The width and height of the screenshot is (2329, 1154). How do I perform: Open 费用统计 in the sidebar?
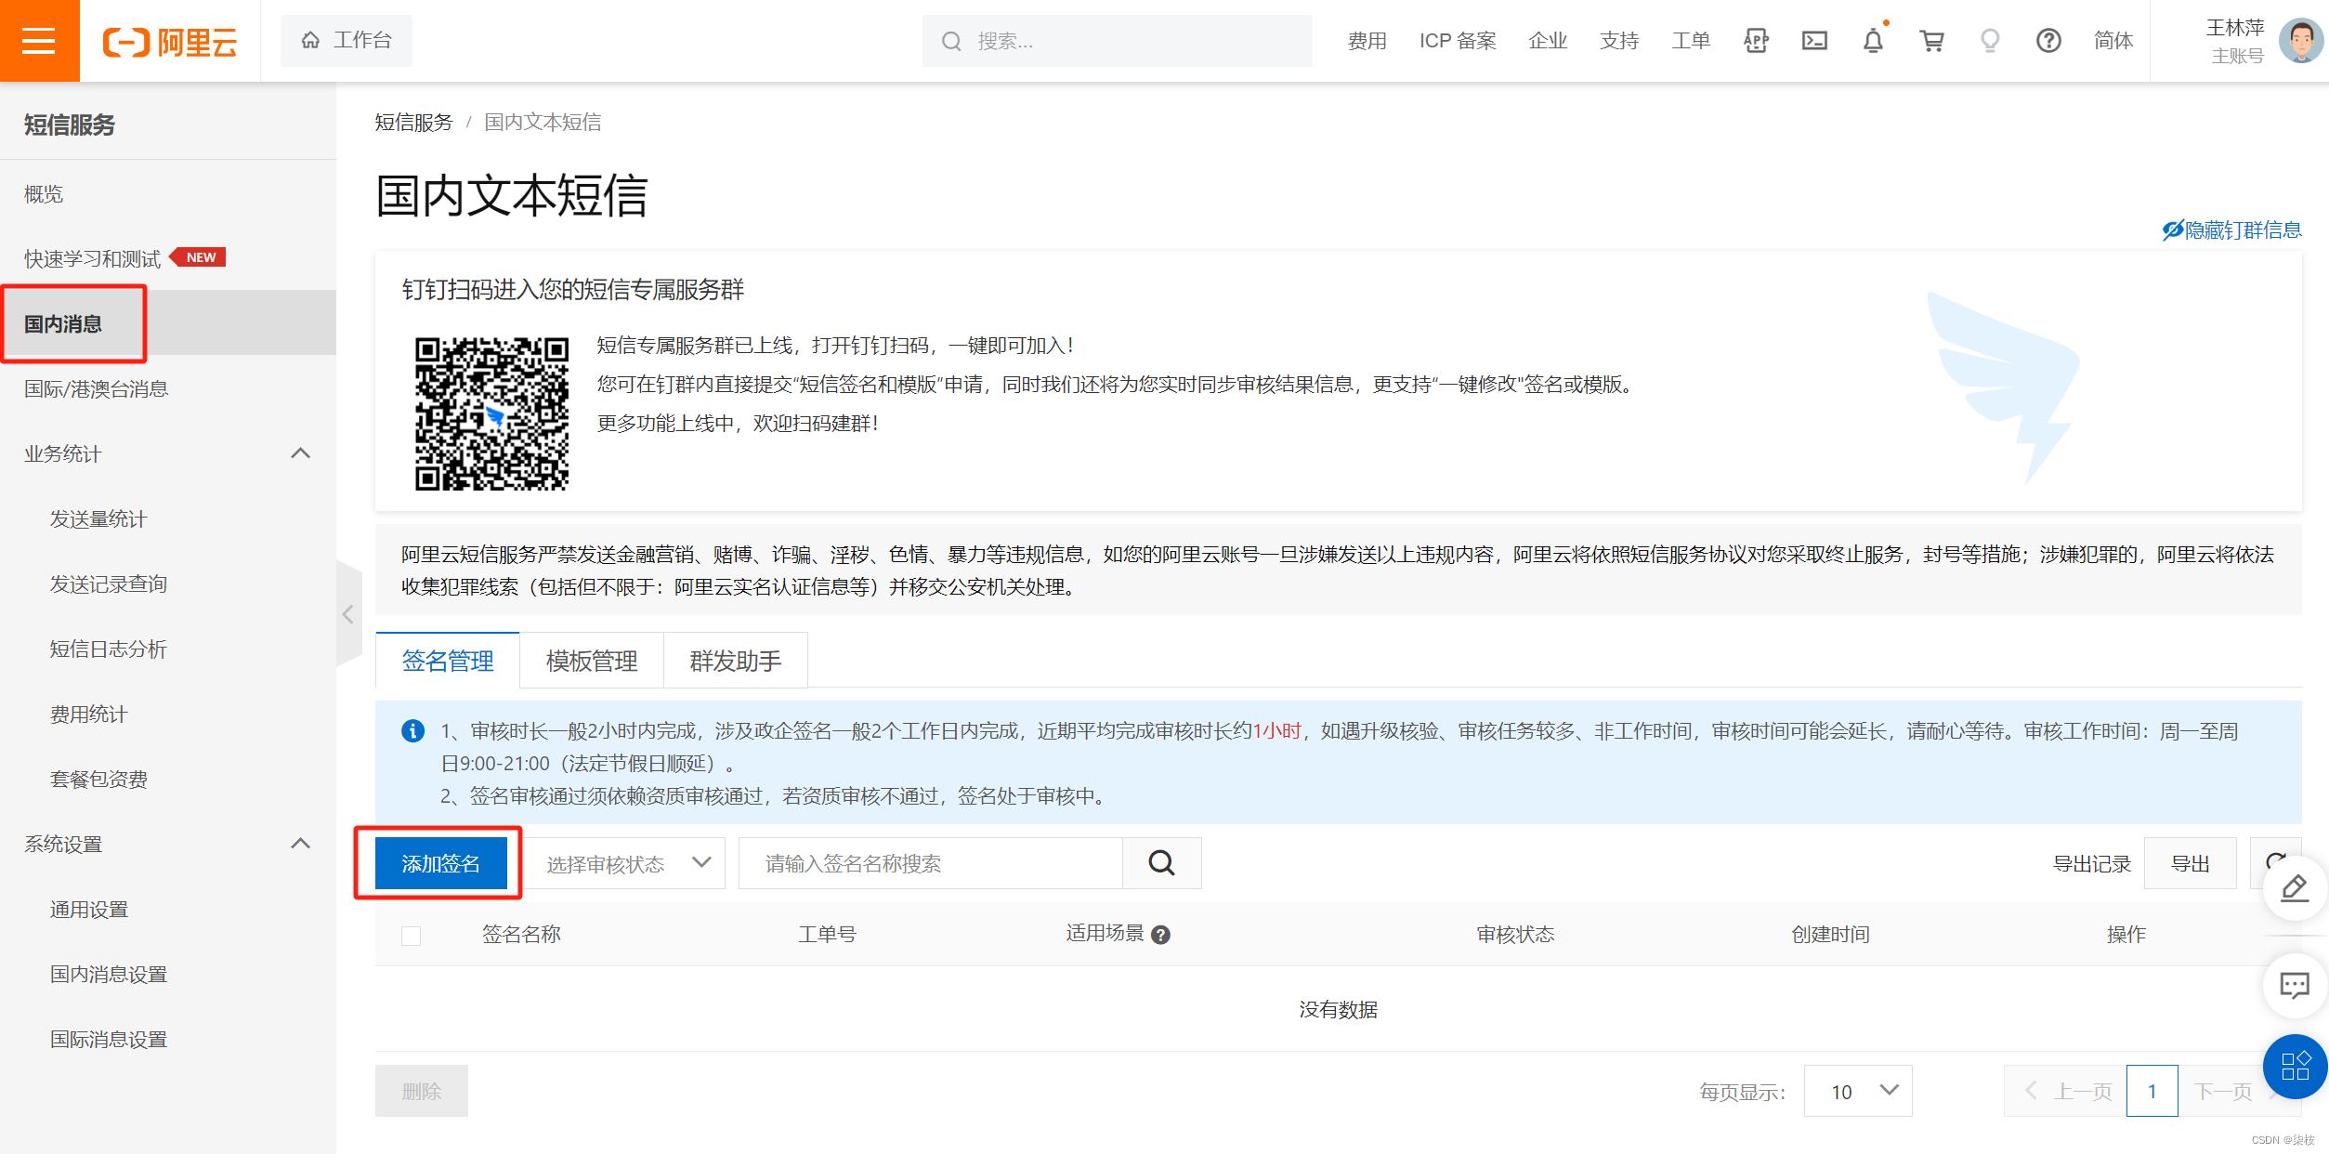[x=88, y=714]
